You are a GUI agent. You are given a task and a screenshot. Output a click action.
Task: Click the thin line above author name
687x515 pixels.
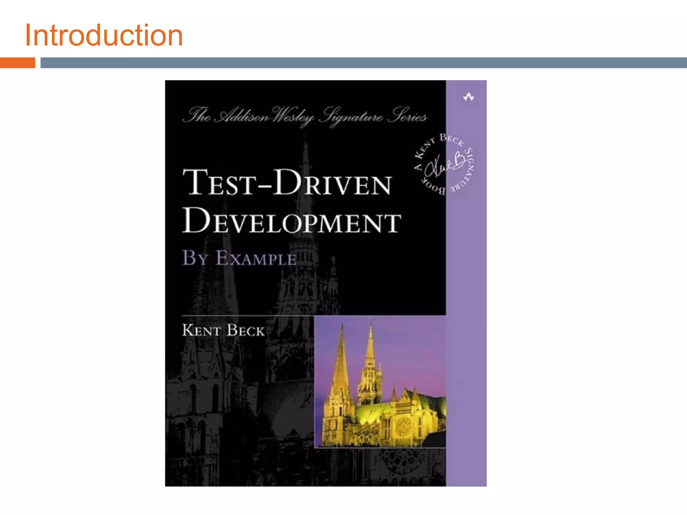pyautogui.click(x=248, y=316)
